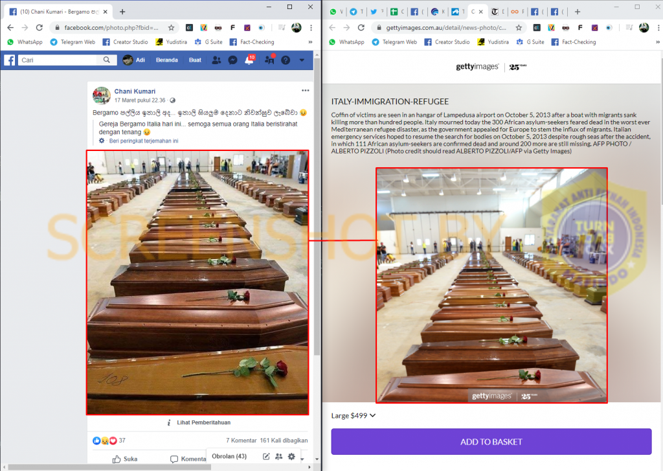Screen dimensions: 663x471
Task: Reload the Facebook page in left browser
Action: pos(39,27)
